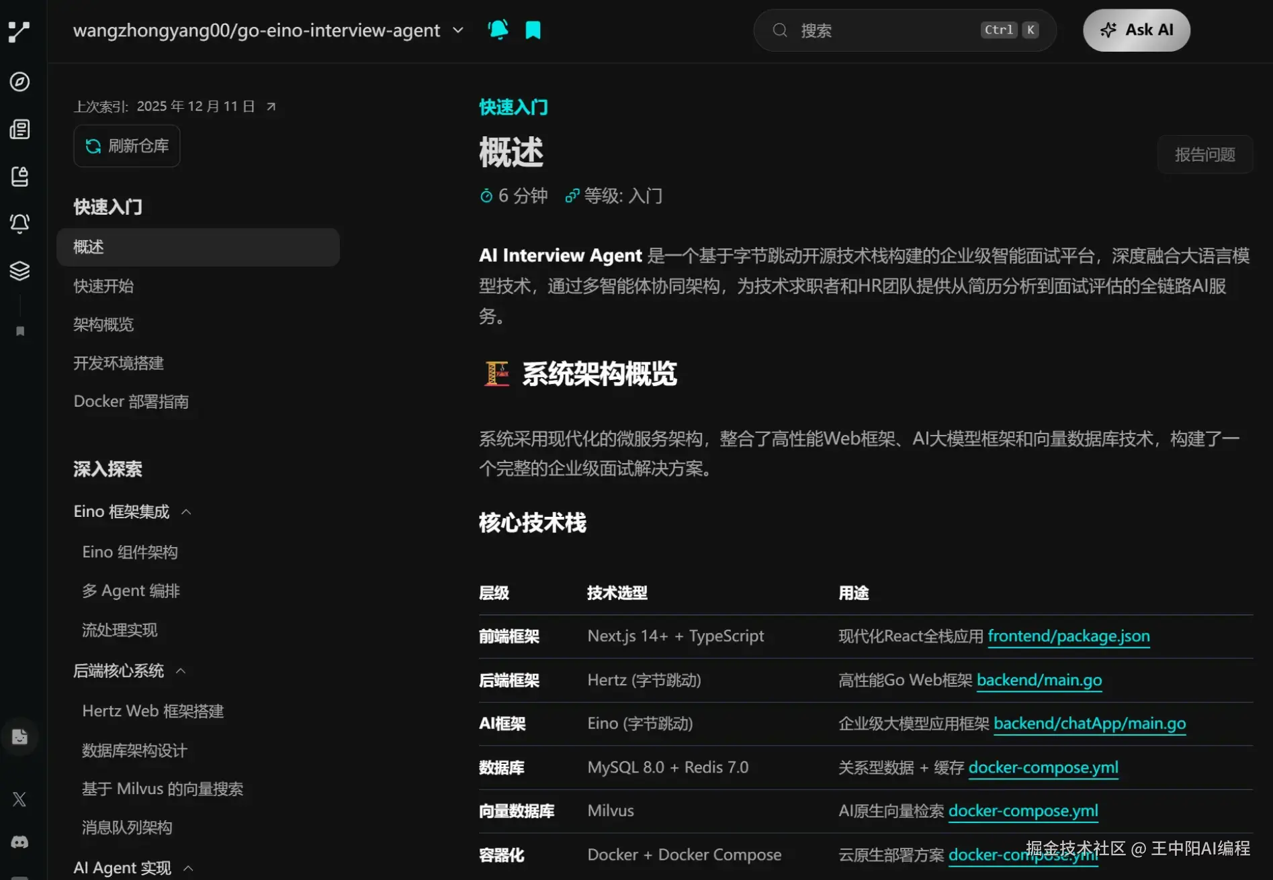Focus the 搜索 search field

pos(905,30)
